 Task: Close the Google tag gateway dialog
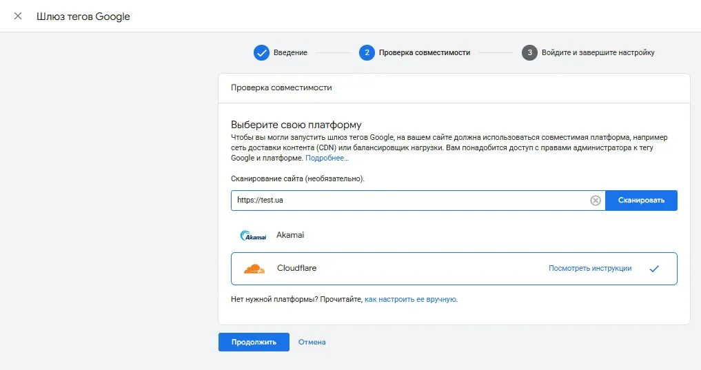point(18,16)
